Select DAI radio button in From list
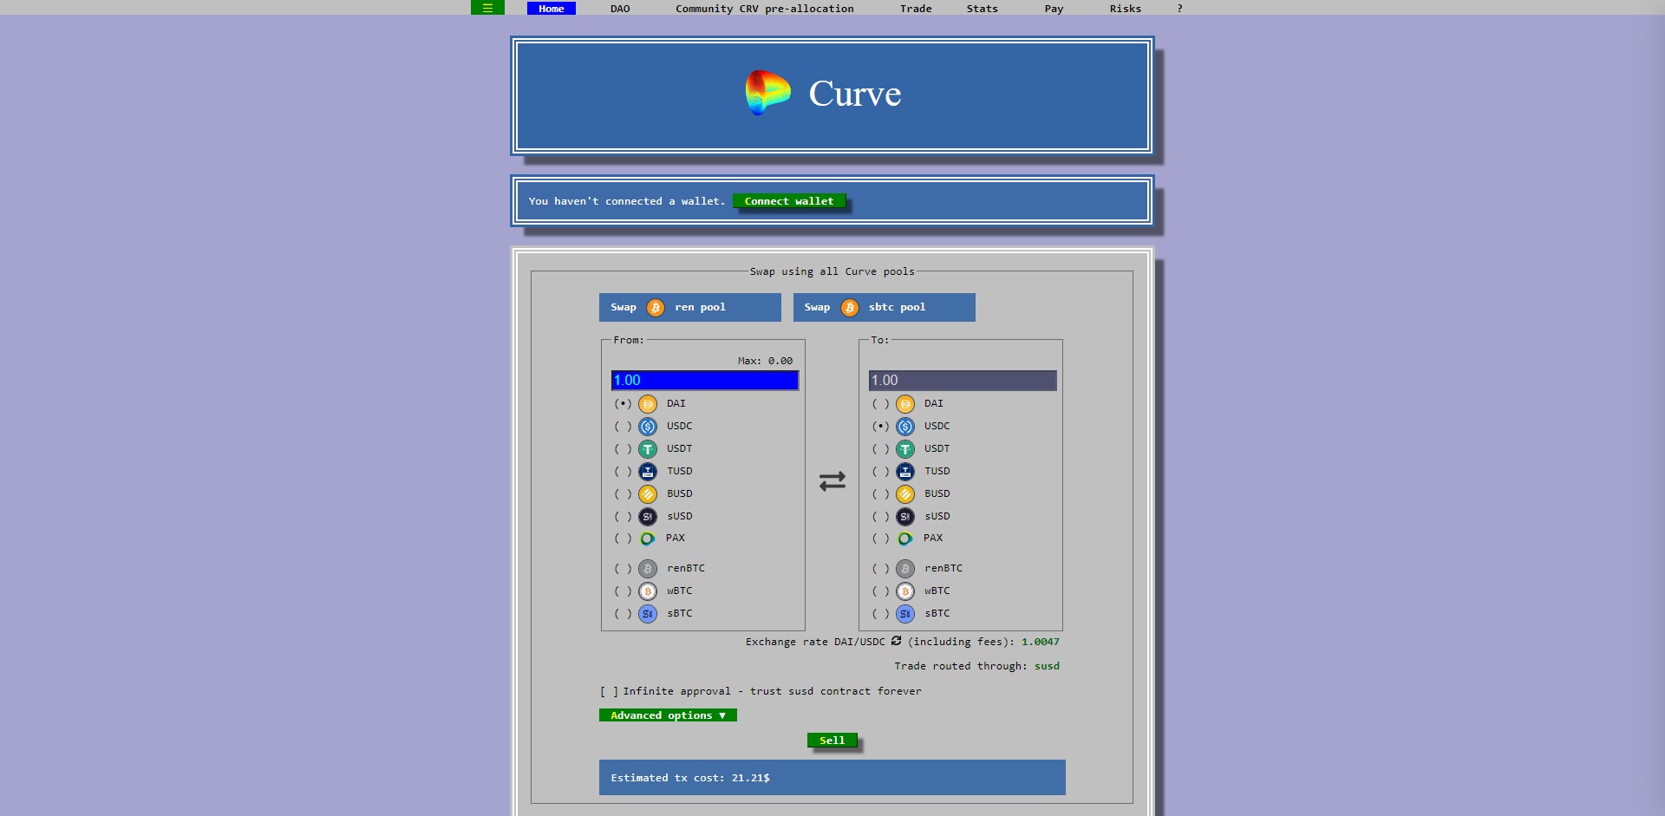Screen dimensions: 1665x816 point(623,404)
